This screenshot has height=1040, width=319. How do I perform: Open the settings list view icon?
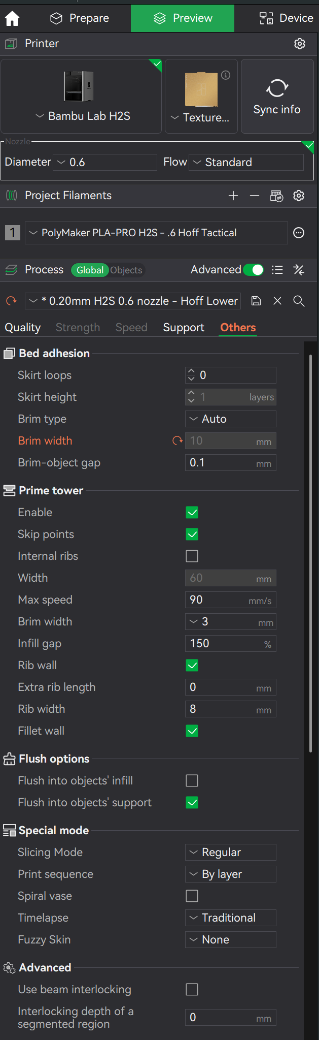pos(277,270)
